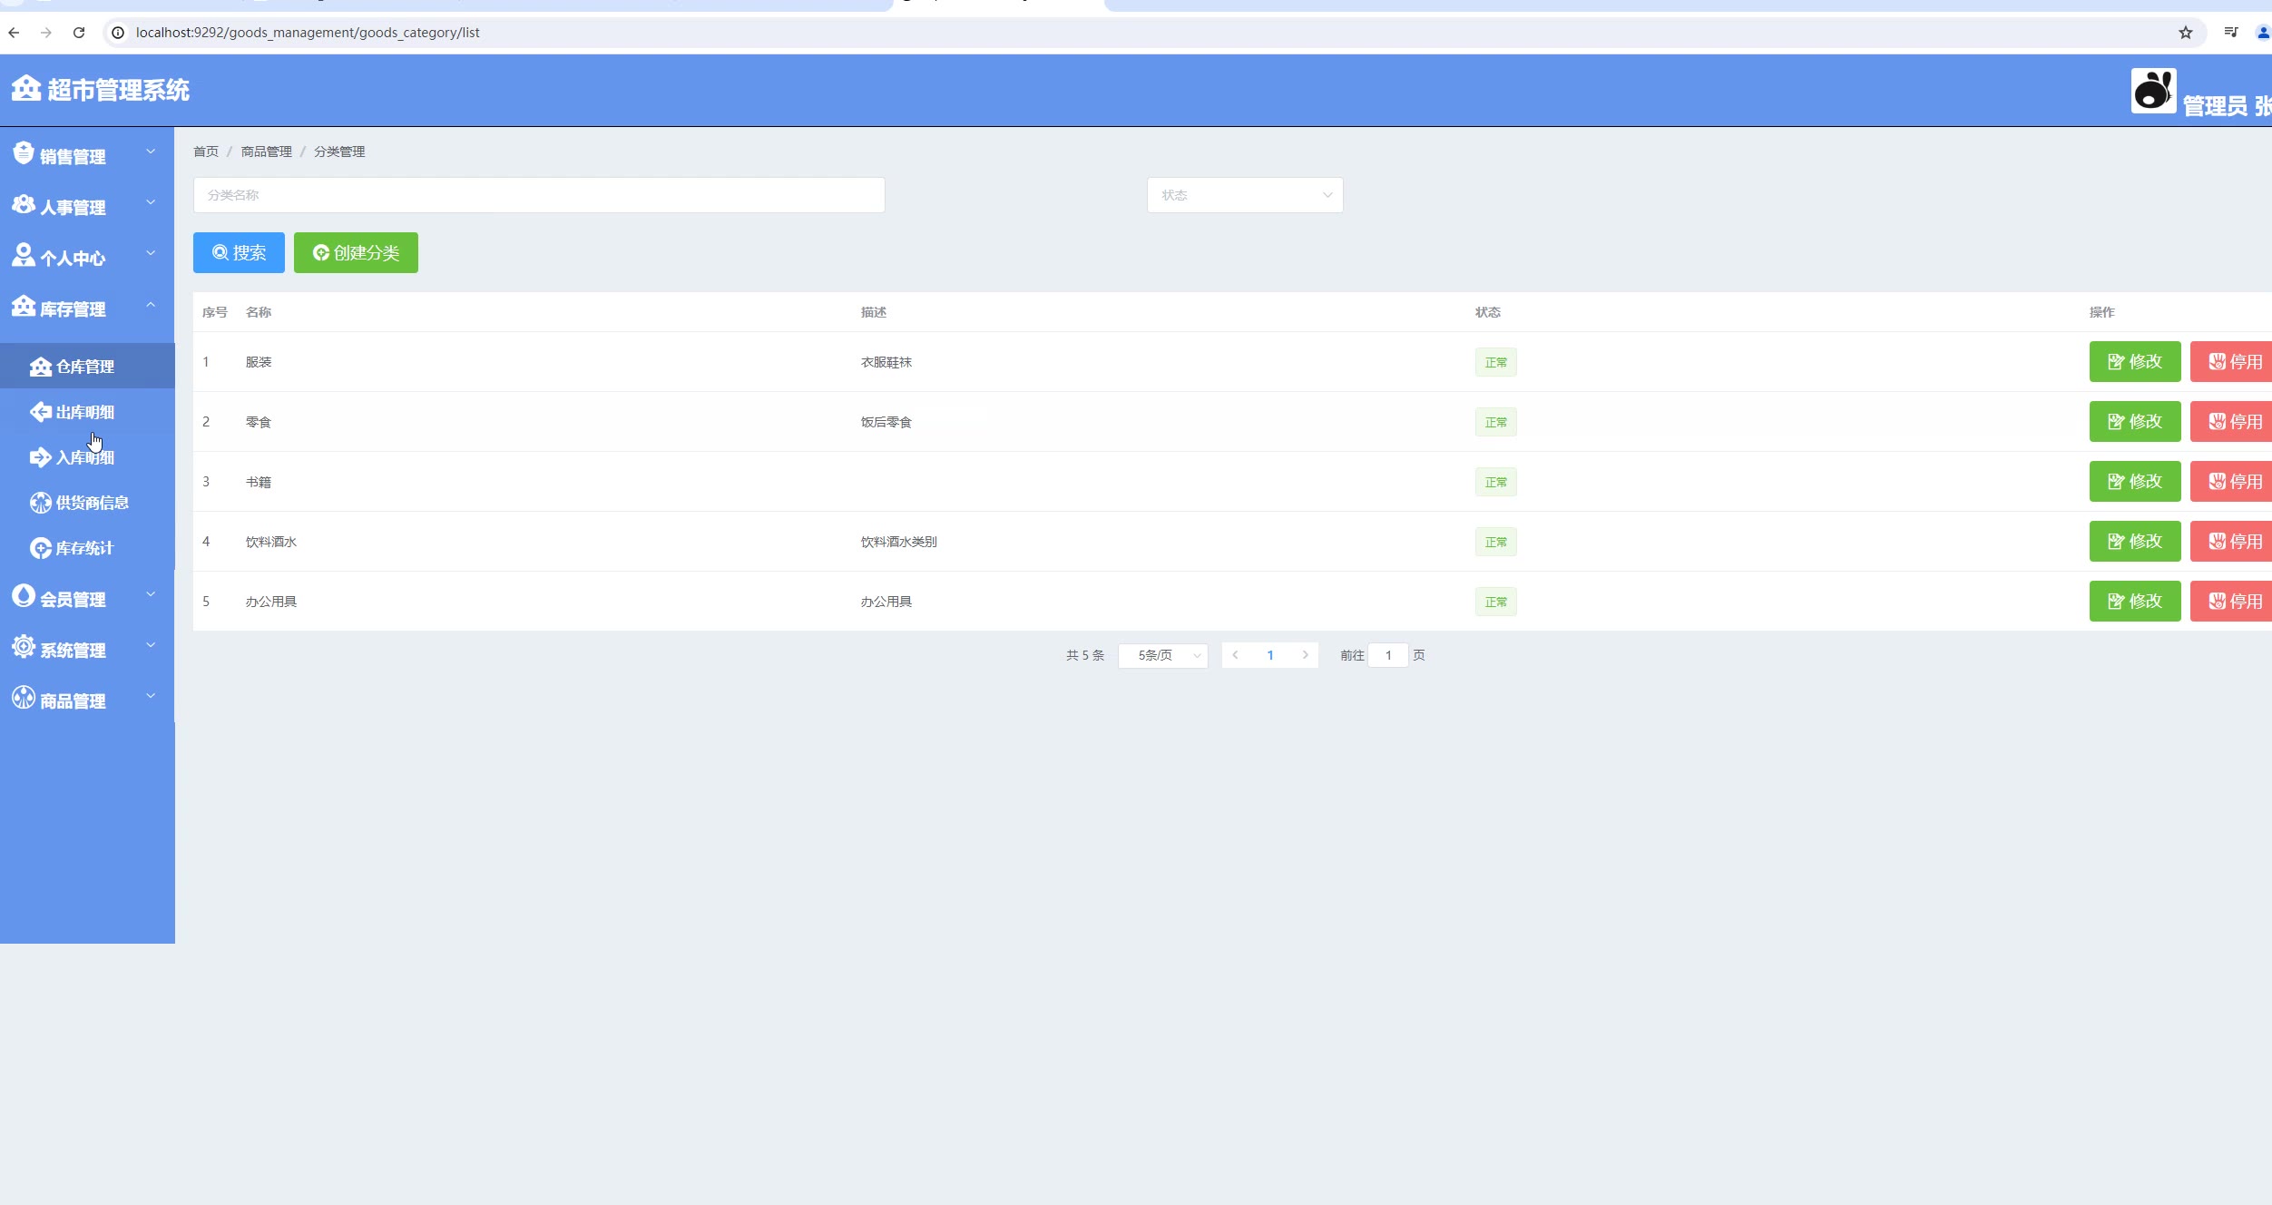Image resolution: width=2272 pixels, height=1205 pixels.
Task: Click the go-to page number input
Action: click(x=1388, y=655)
